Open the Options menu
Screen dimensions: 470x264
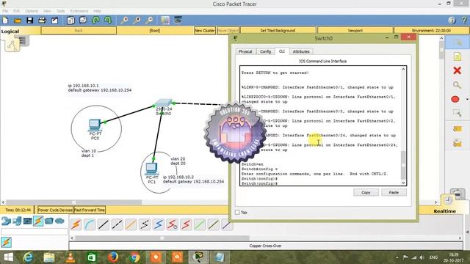[32, 11]
